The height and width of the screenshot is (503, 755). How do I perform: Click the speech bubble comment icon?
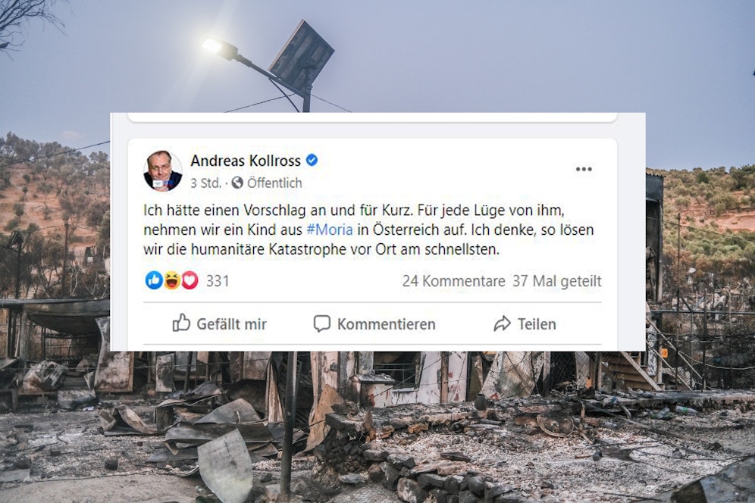pos(322,323)
